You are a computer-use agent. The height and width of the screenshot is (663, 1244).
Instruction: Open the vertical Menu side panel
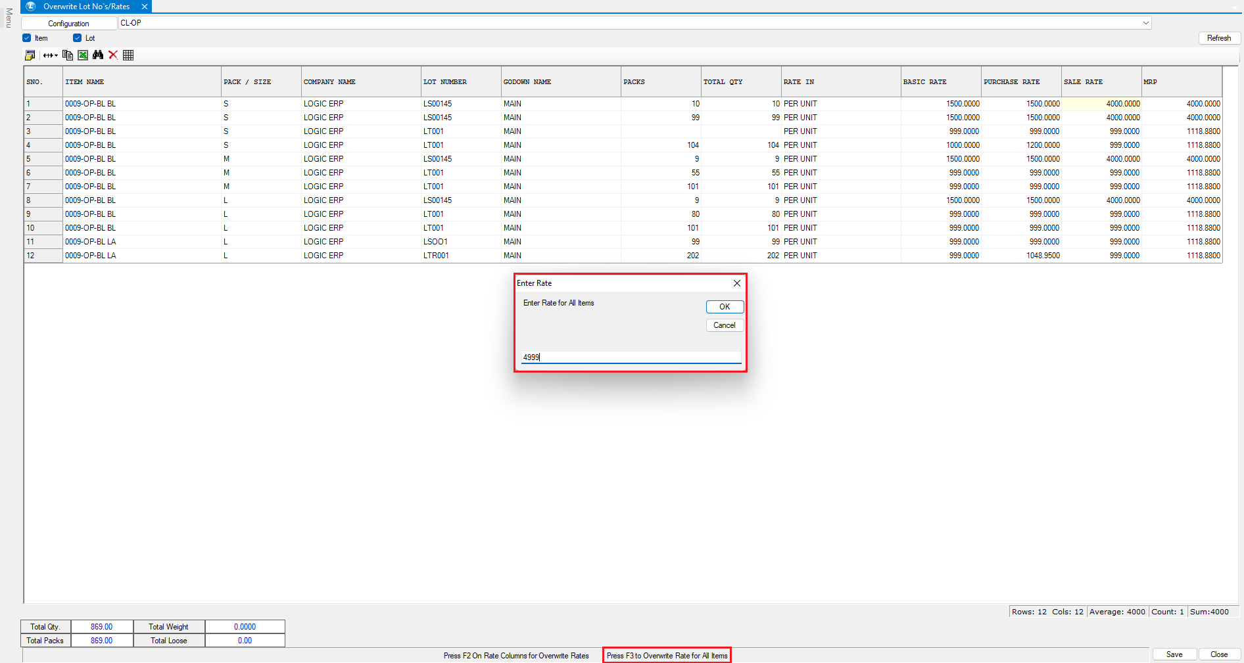(9, 18)
